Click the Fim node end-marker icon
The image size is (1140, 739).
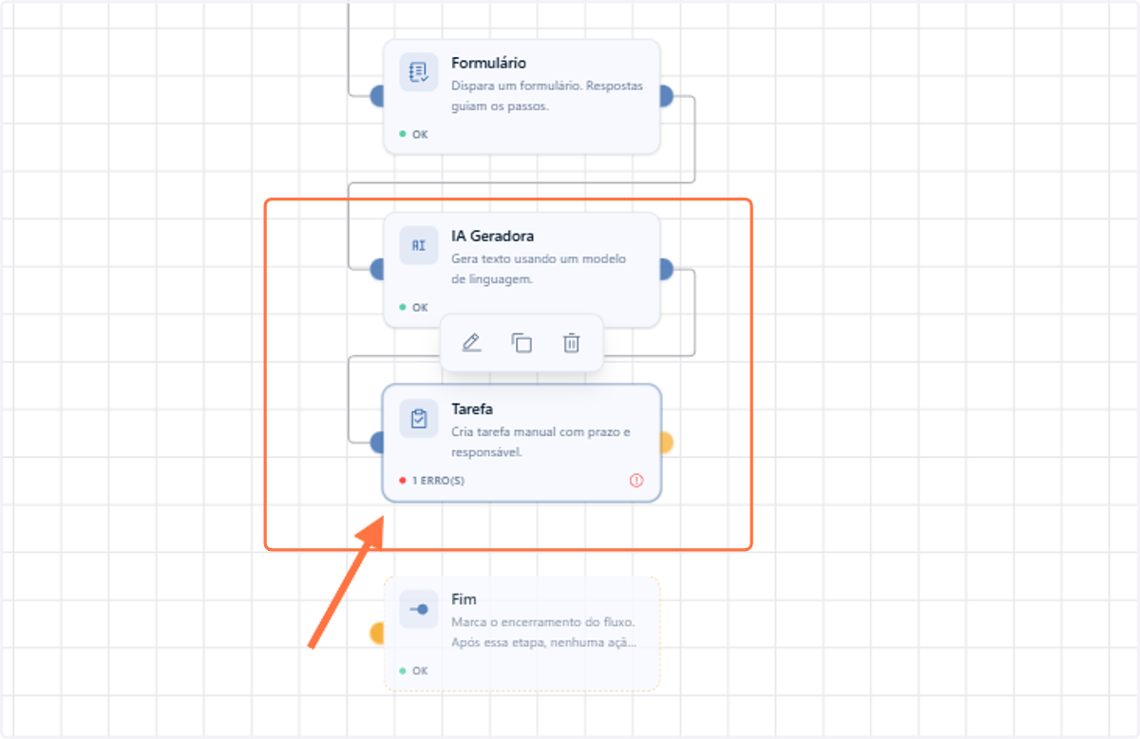click(x=419, y=609)
